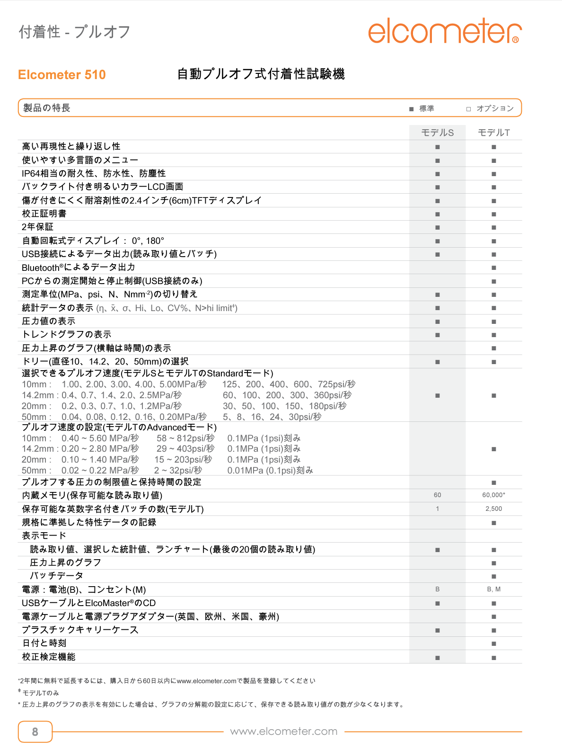Image resolution: width=562 pixels, height=750 pixels.
Task: Click the 0.01MPa (0.1psi)刻み value
Action: 270,470
